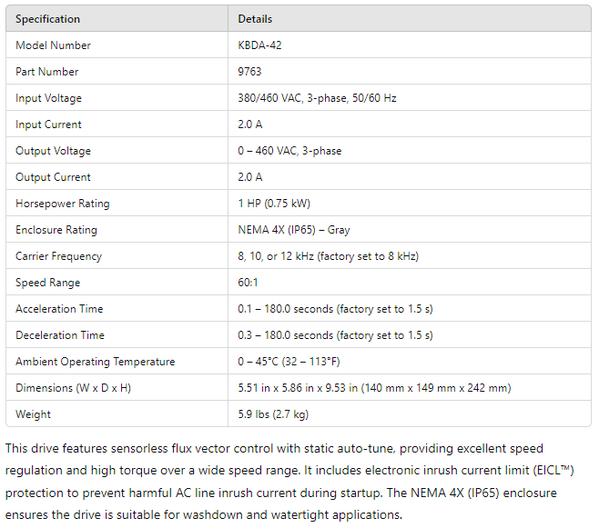Click the dimensions value in millimeters and inches
This screenshot has width=599, height=528.
(x=374, y=388)
